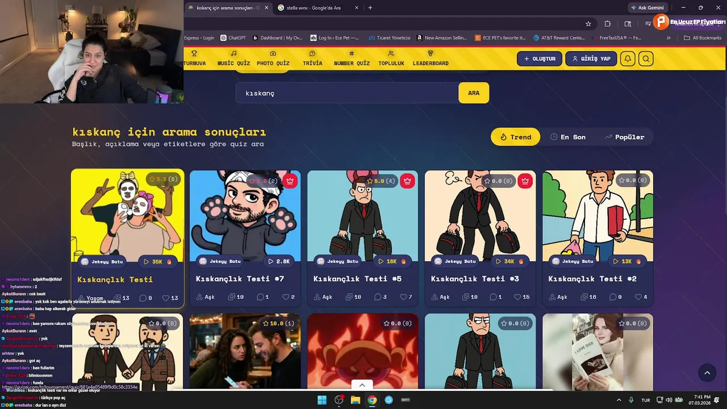727x409 pixels.
Task: Open the Kıskançlık Testi yellow thumbnail
Action: pyautogui.click(x=127, y=215)
